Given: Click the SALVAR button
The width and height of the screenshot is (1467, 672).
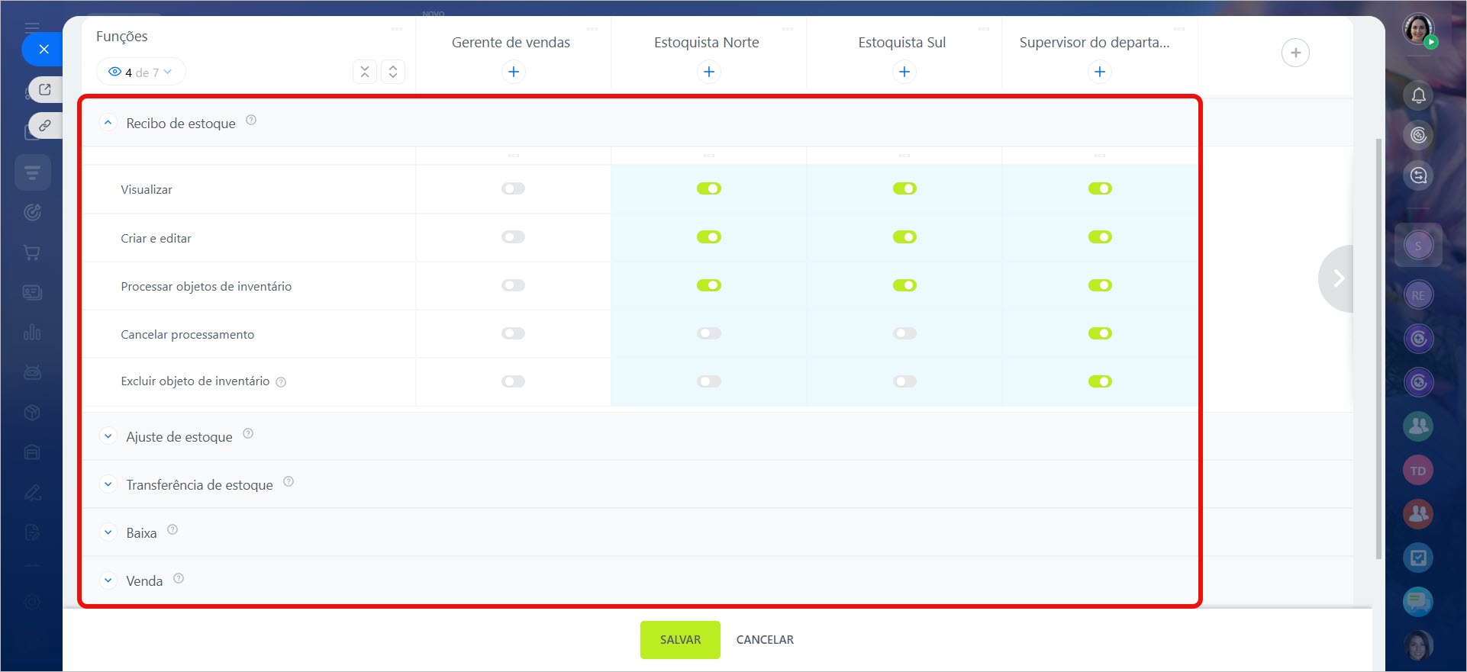Looking at the screenshot, I should point(679,639).
